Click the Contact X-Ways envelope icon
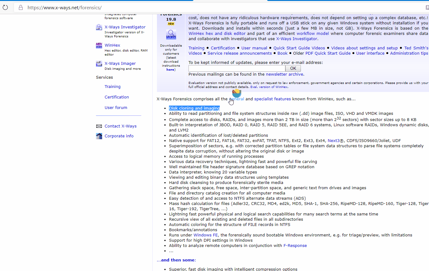The width and height of the screenshot is (429, 271). point(99,126)
